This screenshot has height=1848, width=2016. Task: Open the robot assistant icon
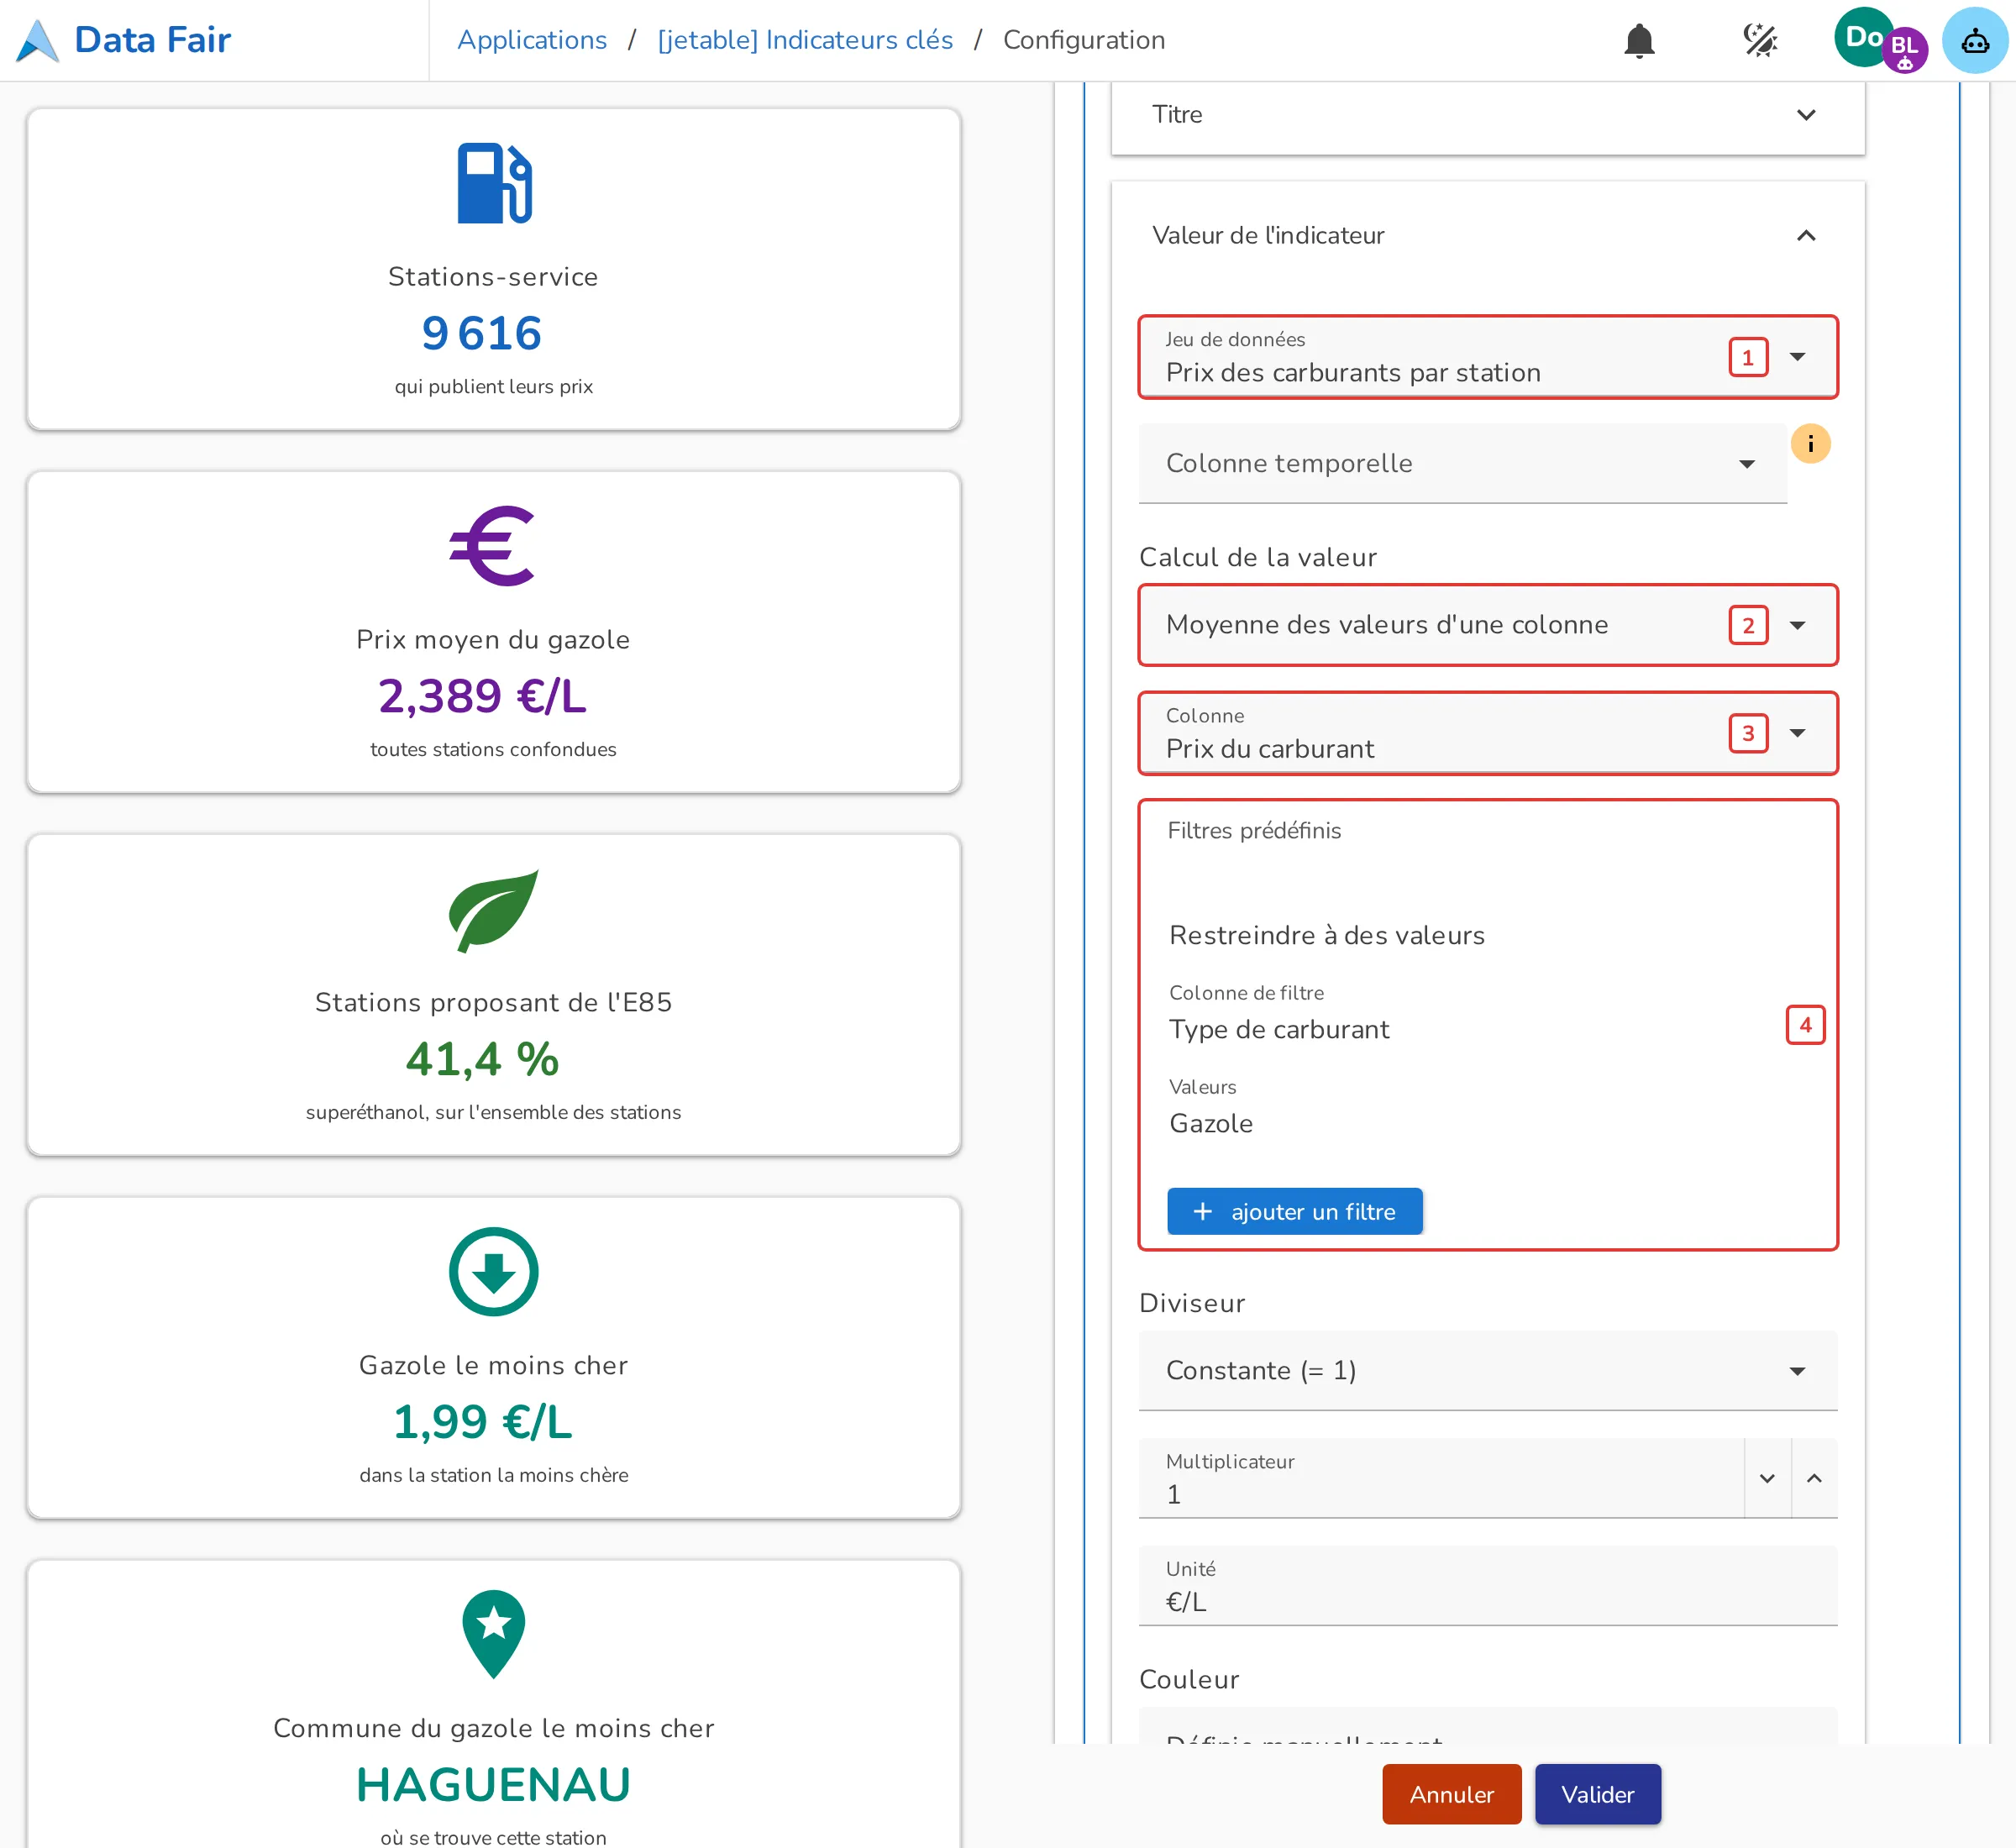click(x=1974, y=40)
